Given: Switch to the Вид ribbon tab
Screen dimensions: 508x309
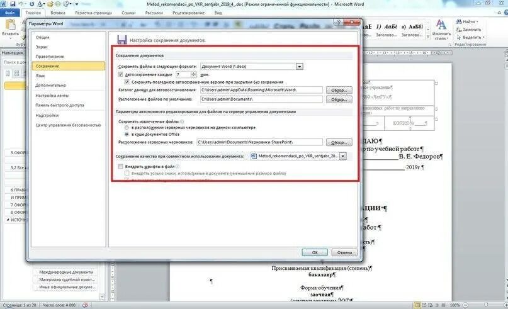Looking at the screenshot, I should click(218, 13).
